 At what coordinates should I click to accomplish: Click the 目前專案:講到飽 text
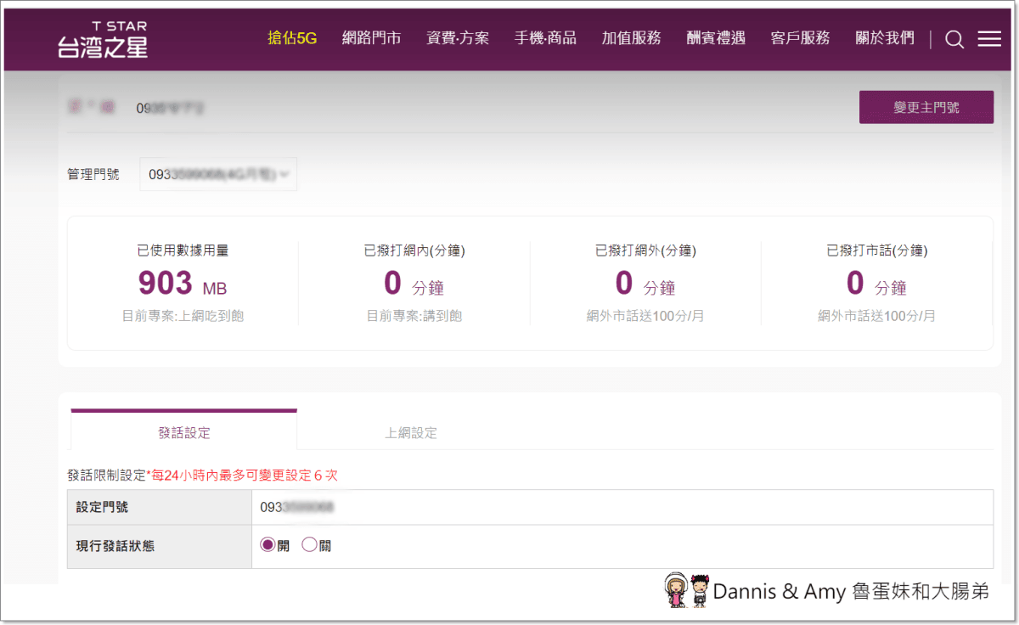point(414,316)
